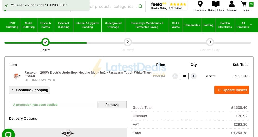Click the coupon code used notification
This screenshot has height=137, width=258.
46,5
